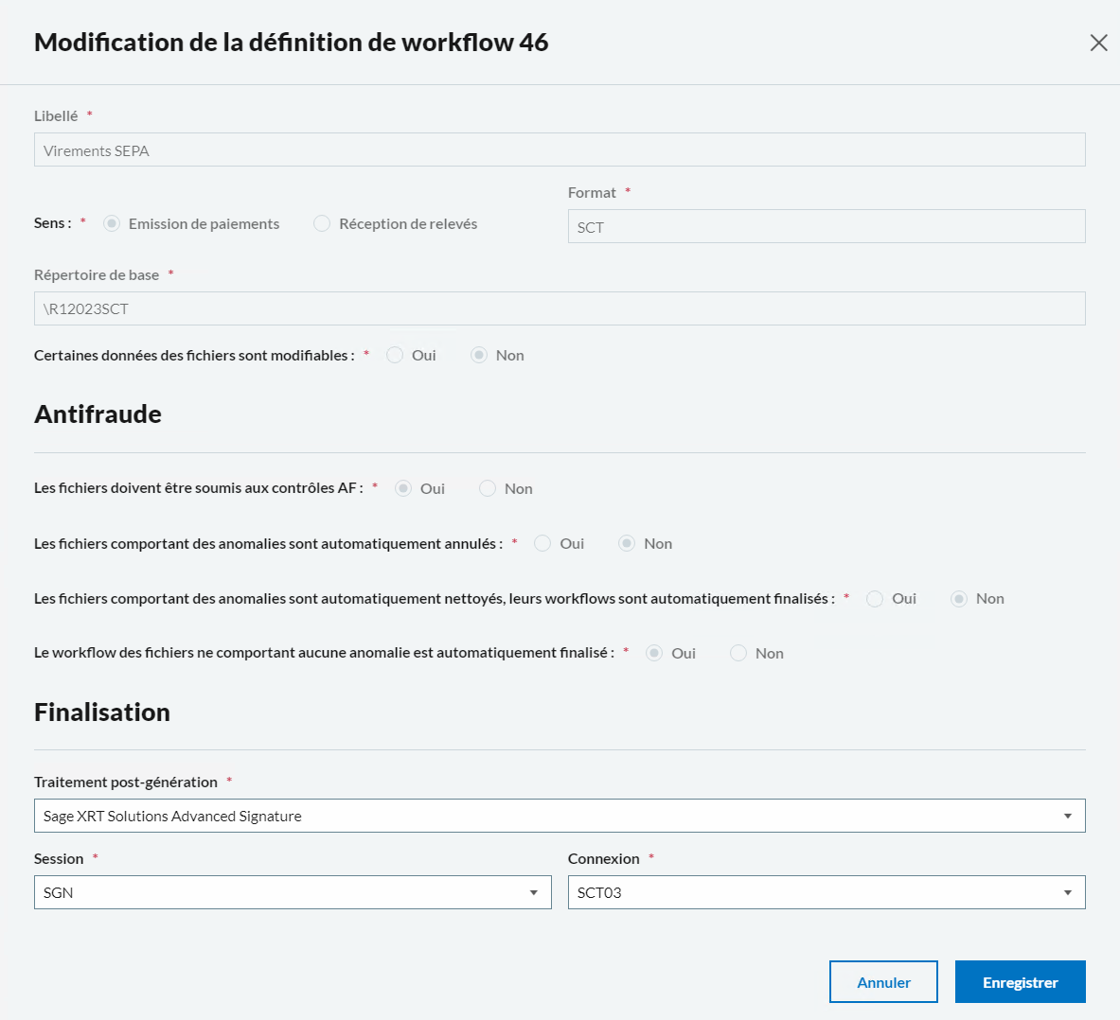Viewport: 1120px width, 1020px height.
Task: Choose Oui for modifiable file data
Action: 395,356
